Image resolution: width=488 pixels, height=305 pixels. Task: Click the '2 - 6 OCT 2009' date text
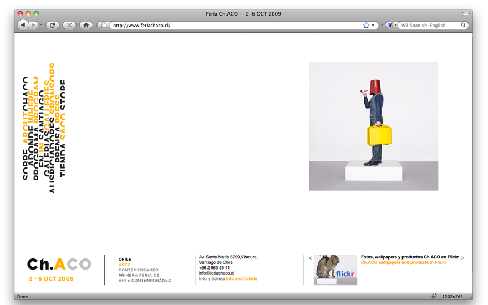tap(52, 278)
